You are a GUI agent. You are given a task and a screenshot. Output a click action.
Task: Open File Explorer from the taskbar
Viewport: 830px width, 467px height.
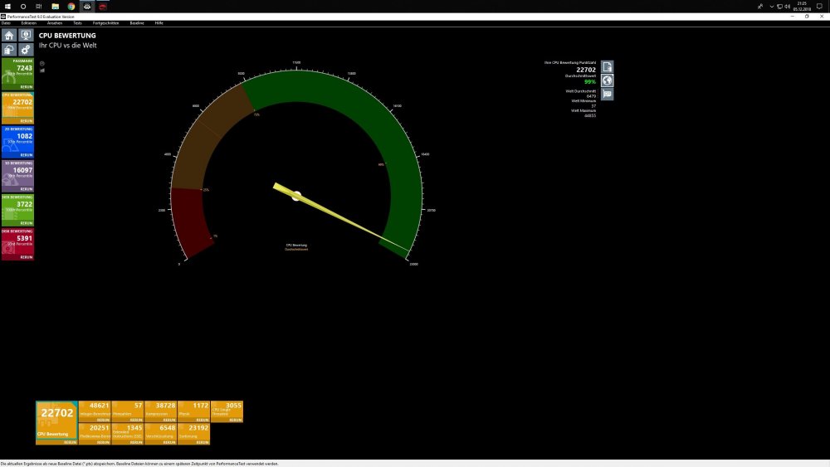(55, 7)
